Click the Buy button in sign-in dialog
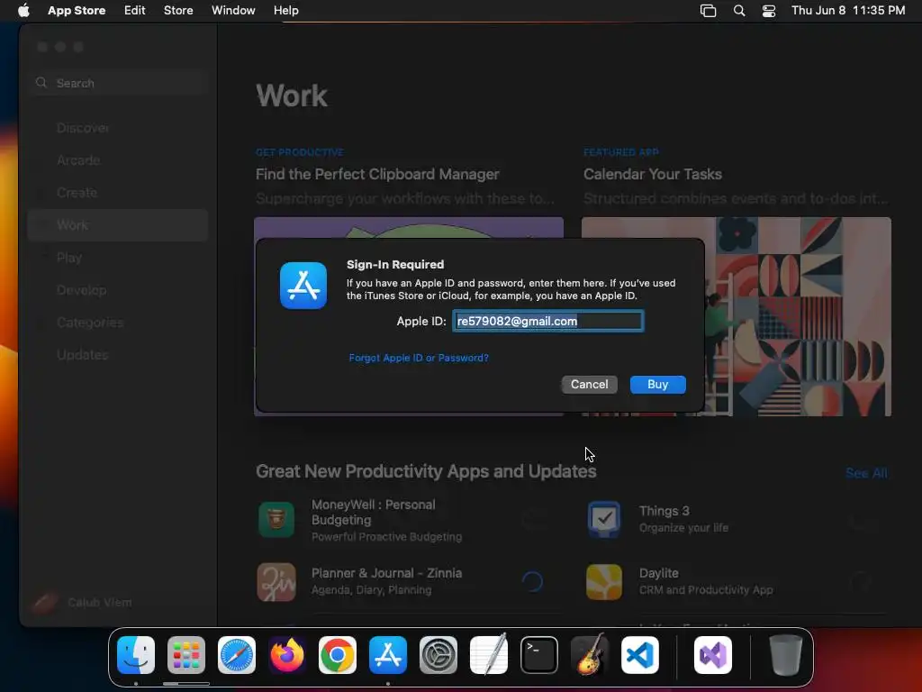This screenshot has height=692, width=922. (x=657, y=384)
